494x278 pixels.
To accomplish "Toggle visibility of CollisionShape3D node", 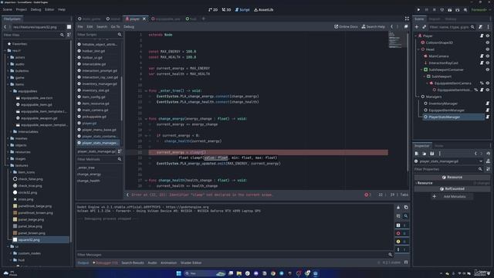I will (x=487, y=42).
